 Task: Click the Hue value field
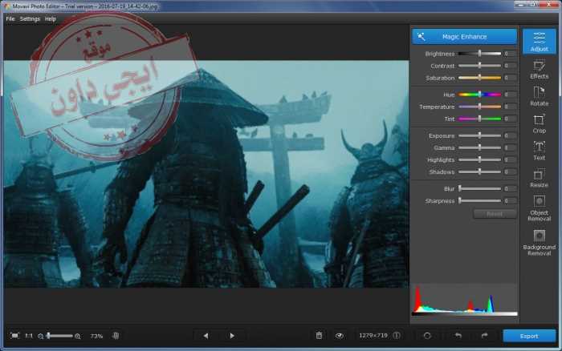pyautogui.click(x=509, y=95)
